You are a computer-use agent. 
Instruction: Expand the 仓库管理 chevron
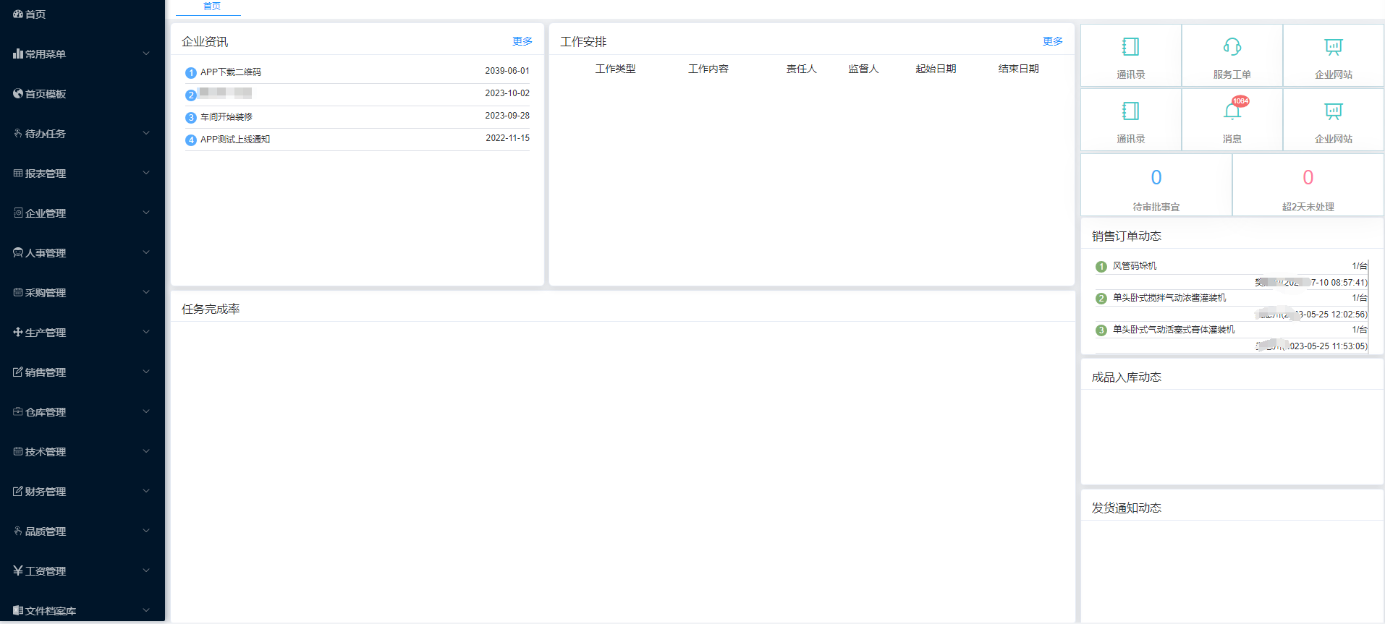click(x=146, y=411)
